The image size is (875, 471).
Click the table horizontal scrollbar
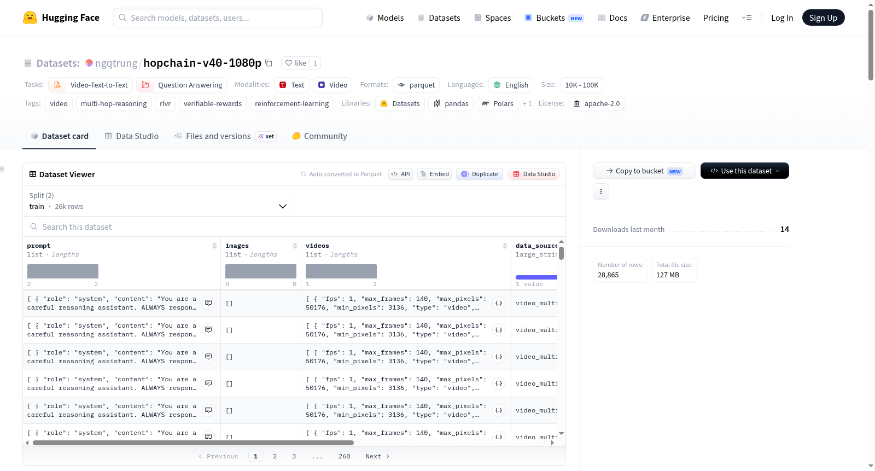[x=193, y=443]
